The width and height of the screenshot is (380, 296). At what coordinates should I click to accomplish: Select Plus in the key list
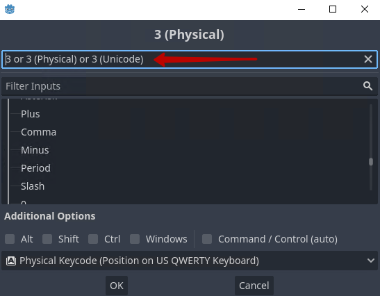31,114
